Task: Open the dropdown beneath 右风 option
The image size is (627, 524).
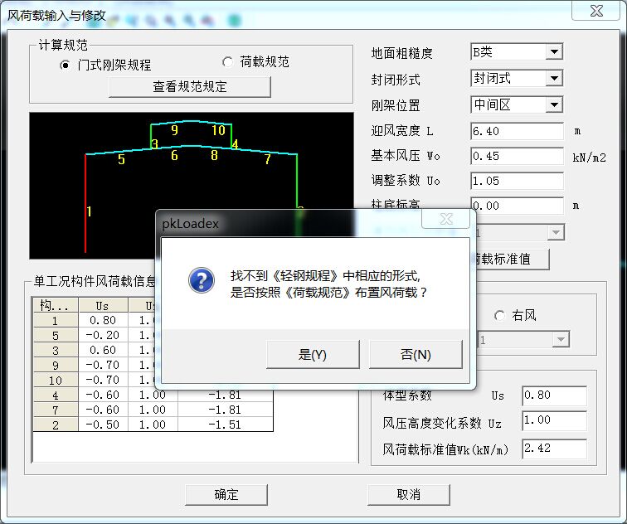Action: [x=561, y=340]
